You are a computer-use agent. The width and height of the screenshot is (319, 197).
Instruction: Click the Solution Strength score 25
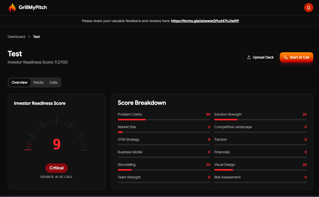304,114
